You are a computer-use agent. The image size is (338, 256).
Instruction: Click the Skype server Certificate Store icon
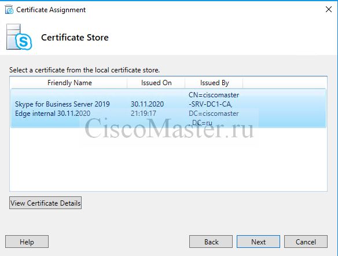pos(19,37)
